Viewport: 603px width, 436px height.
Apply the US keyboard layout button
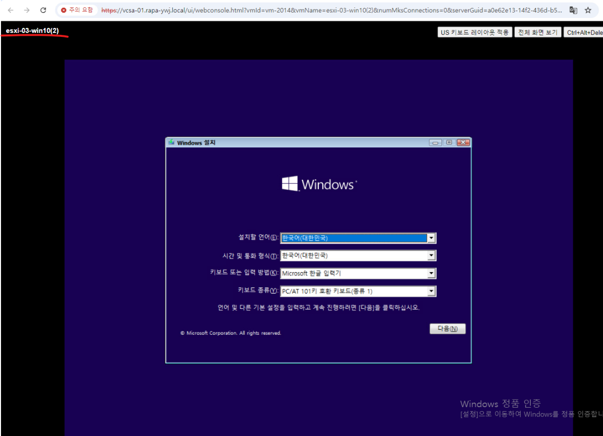coord(475,32)
